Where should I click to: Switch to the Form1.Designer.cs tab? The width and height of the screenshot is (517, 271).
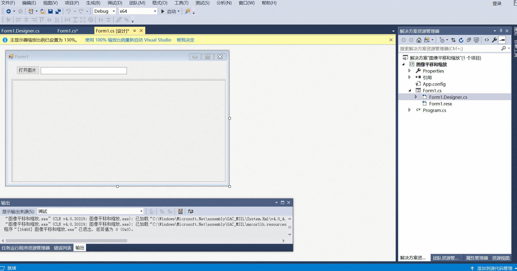(21, 31)
